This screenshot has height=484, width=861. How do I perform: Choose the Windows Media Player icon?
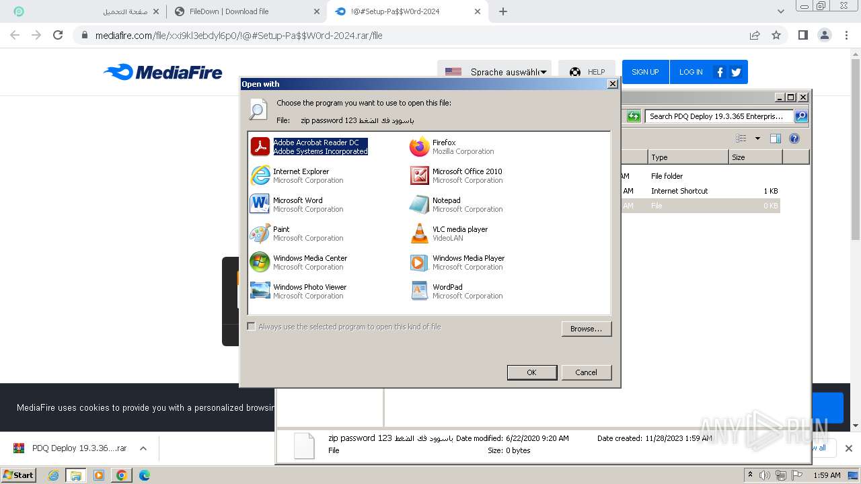[x=419, y=262]
